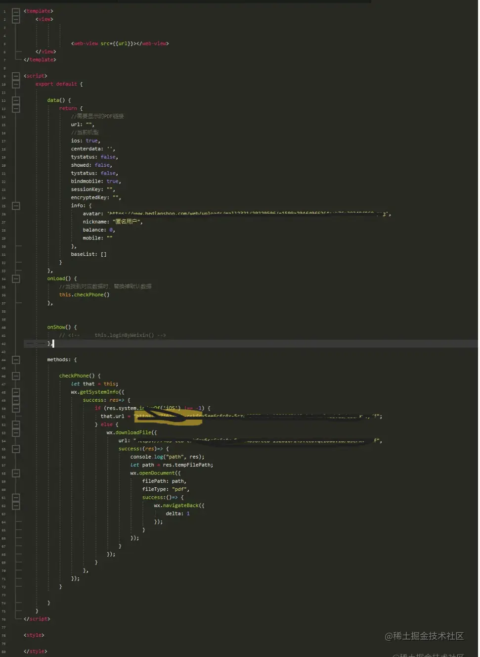The image size is (480, 657).
Task: Place cursor on 'export default {' line
Action: click(x=59, y=84)
